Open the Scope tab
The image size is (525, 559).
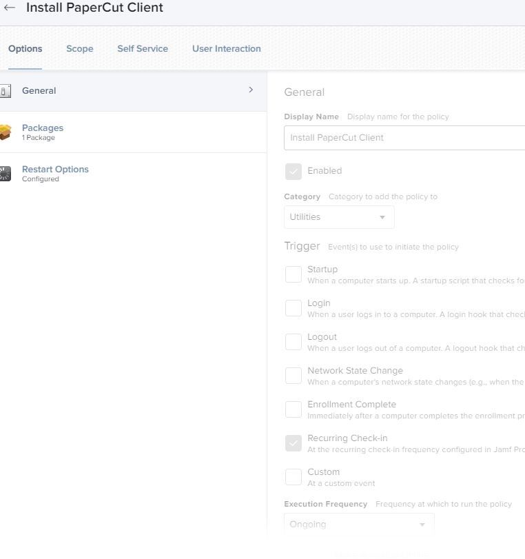(80, 49)
